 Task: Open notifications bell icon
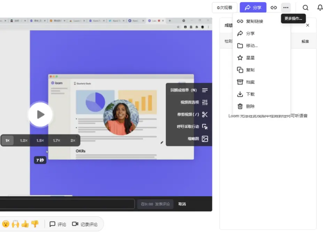(320, 8)
